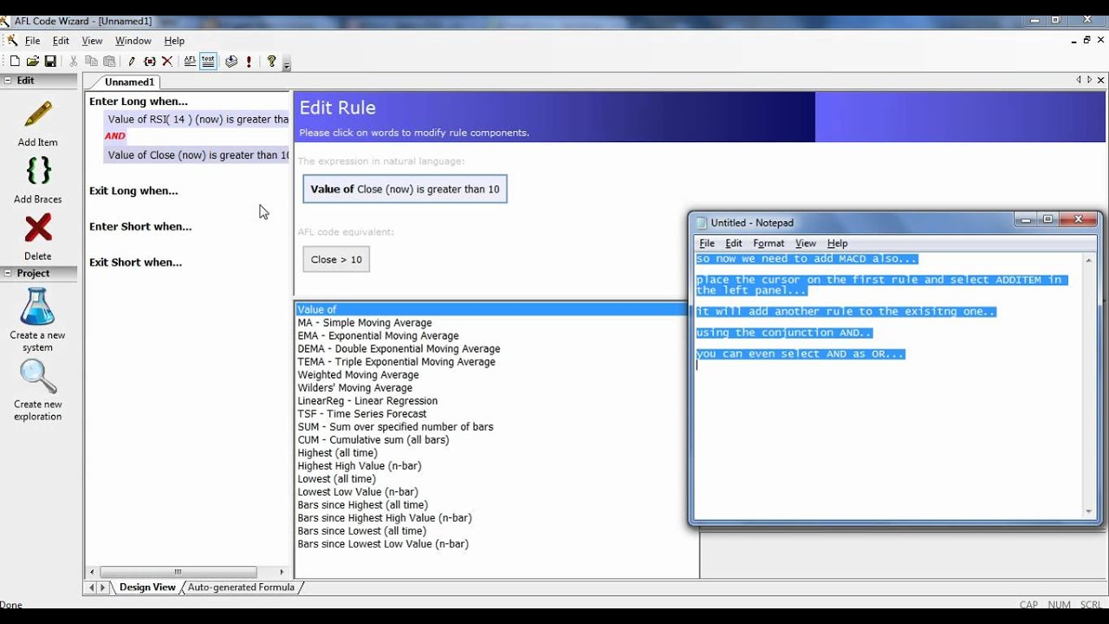This screenshot has width=1109, height=624.
Task: Select MA - Simple Moving Average
Action: pyautogui.click(x=365, y=322)
